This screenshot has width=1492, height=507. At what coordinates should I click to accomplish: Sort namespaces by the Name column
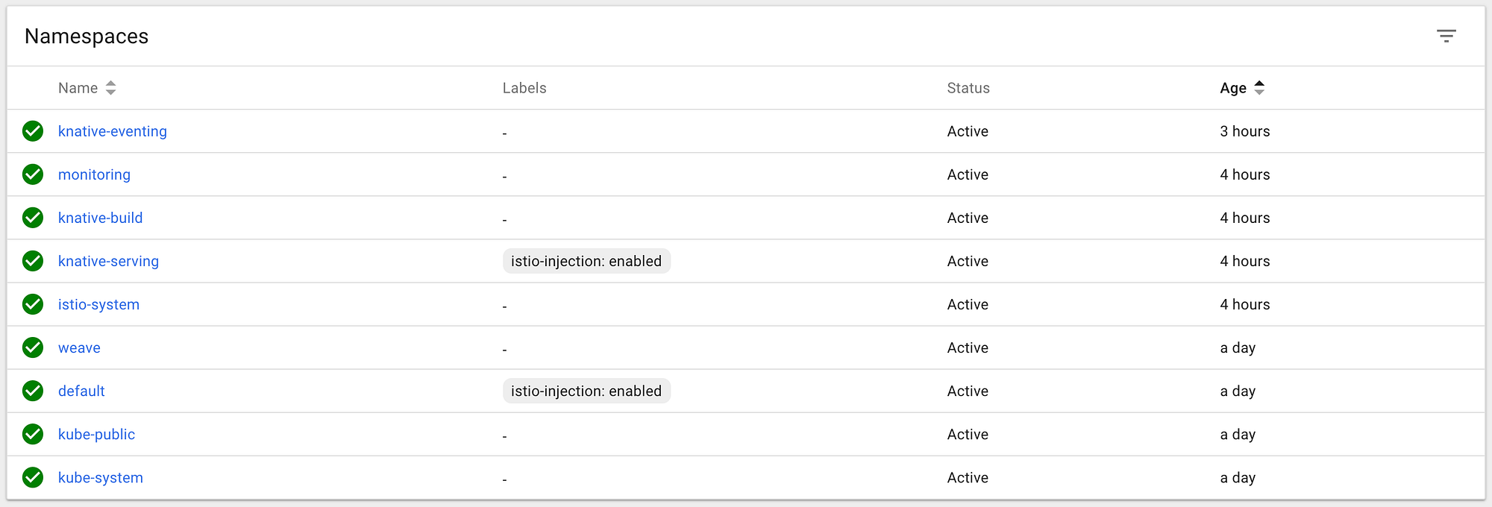click(x=78, y=88)
